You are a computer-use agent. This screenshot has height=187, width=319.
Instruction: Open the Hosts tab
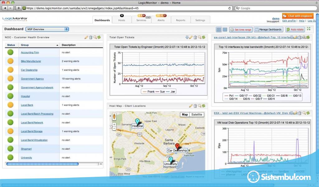(122, 20)
